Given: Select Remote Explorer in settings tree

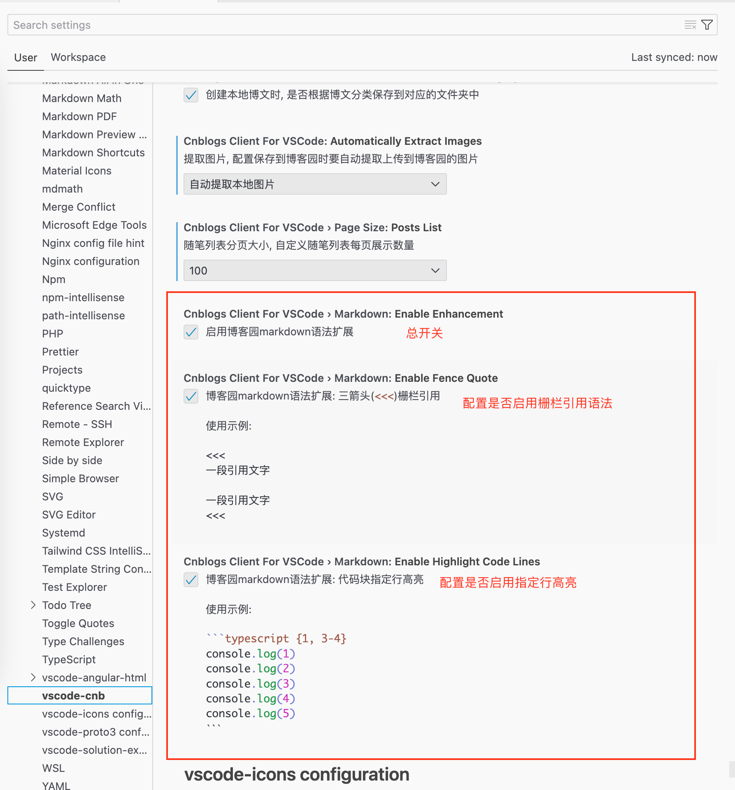Looking at the screenshot, I should point(83,442).
